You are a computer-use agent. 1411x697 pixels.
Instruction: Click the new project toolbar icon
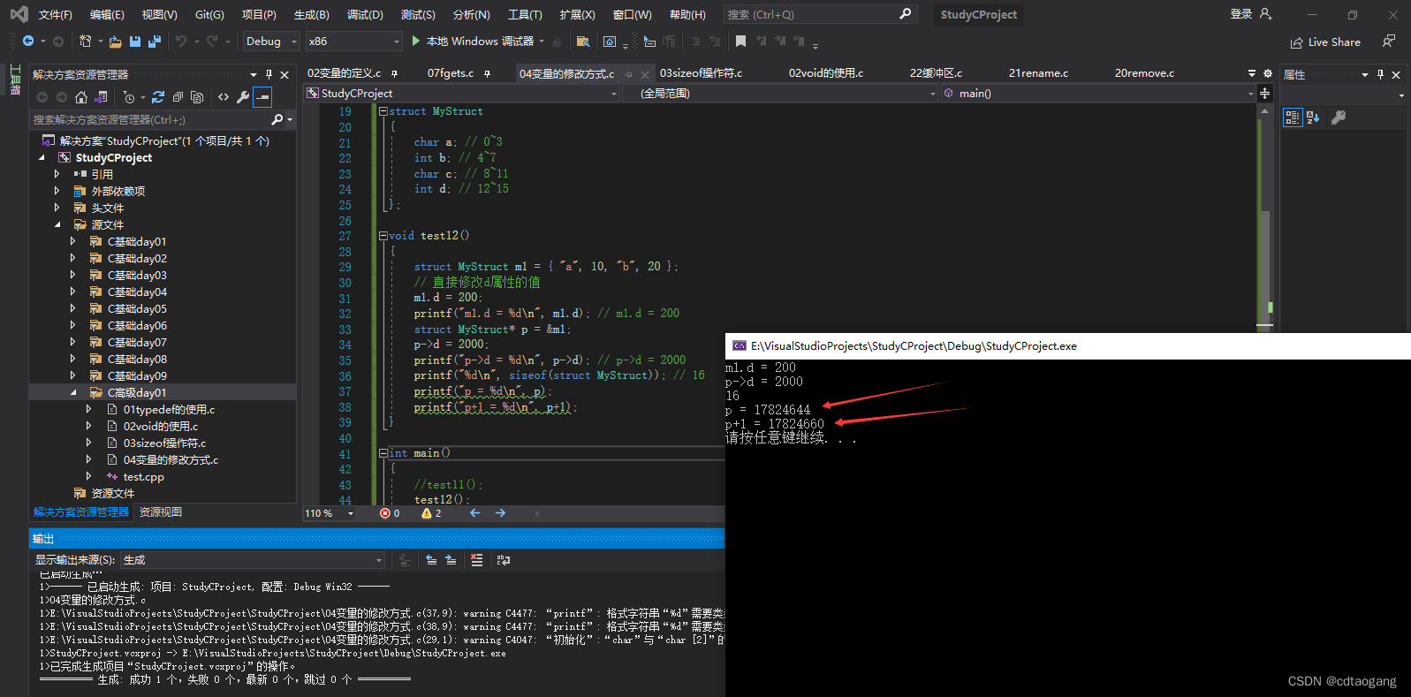85,42
